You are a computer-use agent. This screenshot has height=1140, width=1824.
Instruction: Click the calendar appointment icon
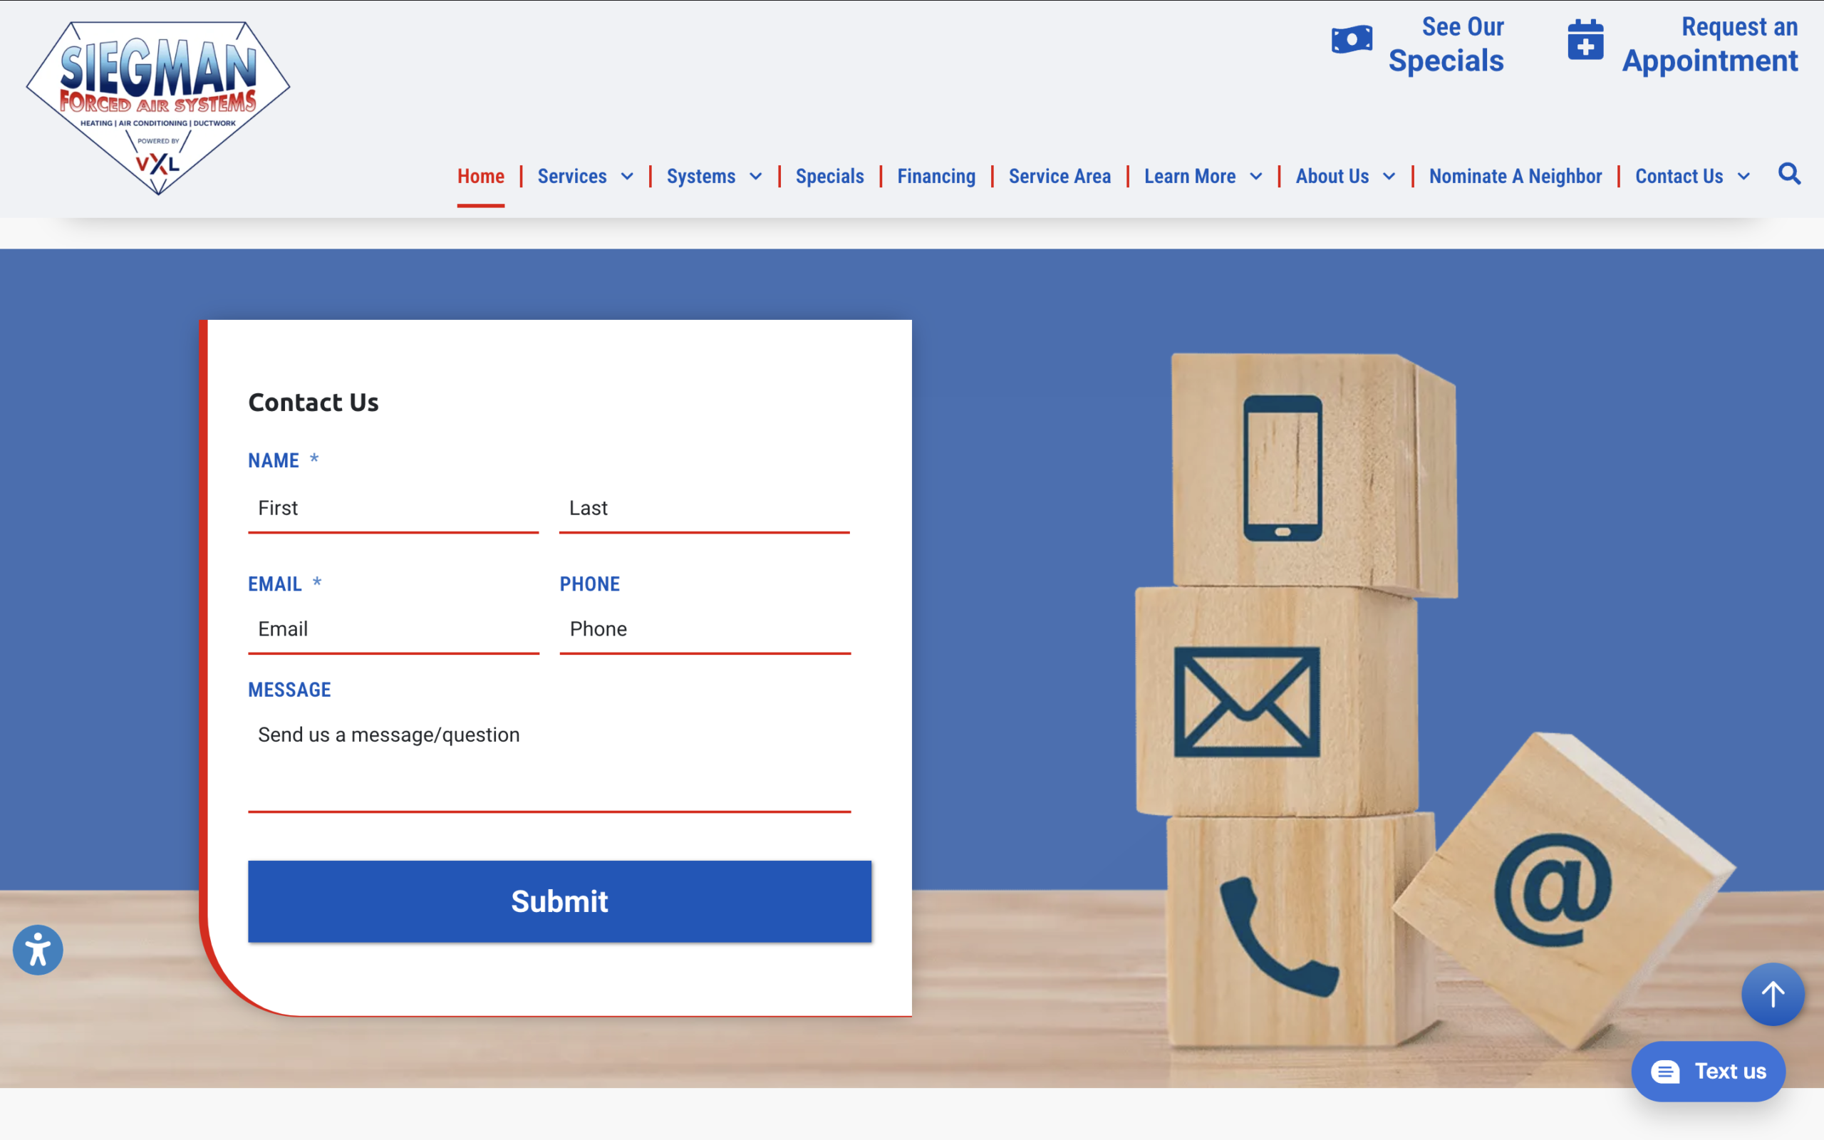tap(1585, 41)
